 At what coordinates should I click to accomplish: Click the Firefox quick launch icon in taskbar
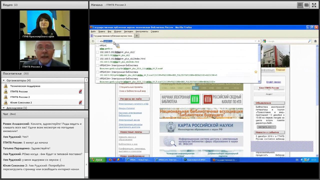110,160
